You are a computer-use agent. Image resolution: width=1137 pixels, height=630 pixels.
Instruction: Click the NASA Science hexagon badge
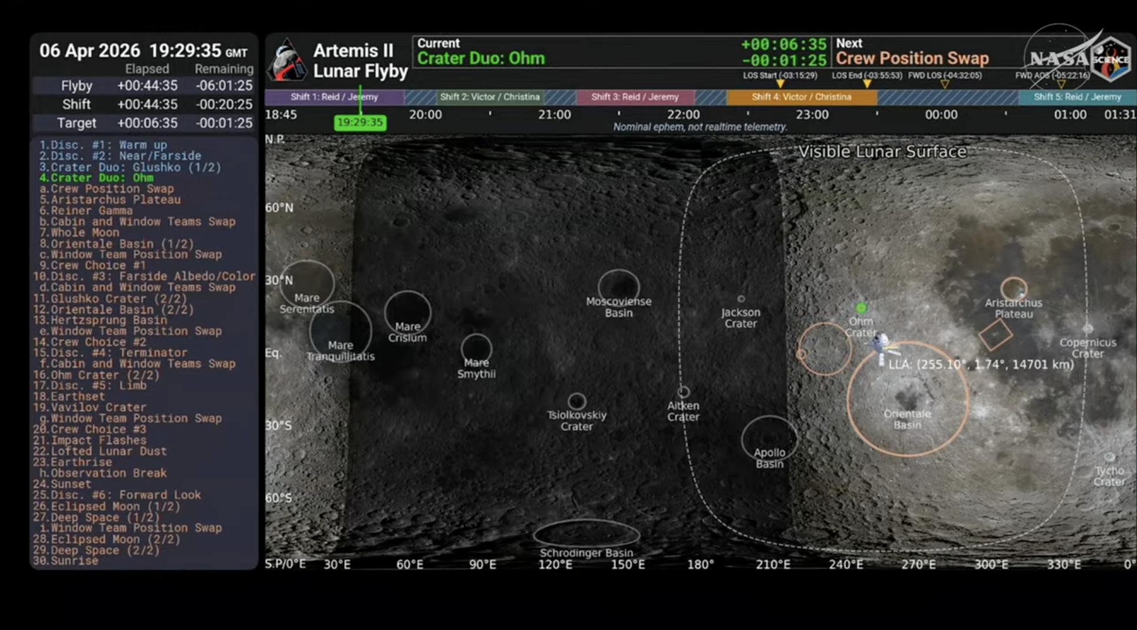tap(1110, 60)
